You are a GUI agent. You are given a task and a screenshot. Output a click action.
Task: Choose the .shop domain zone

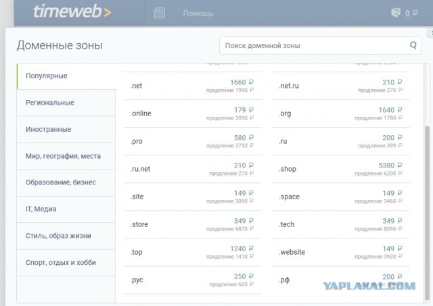click(x=341, y=169)
